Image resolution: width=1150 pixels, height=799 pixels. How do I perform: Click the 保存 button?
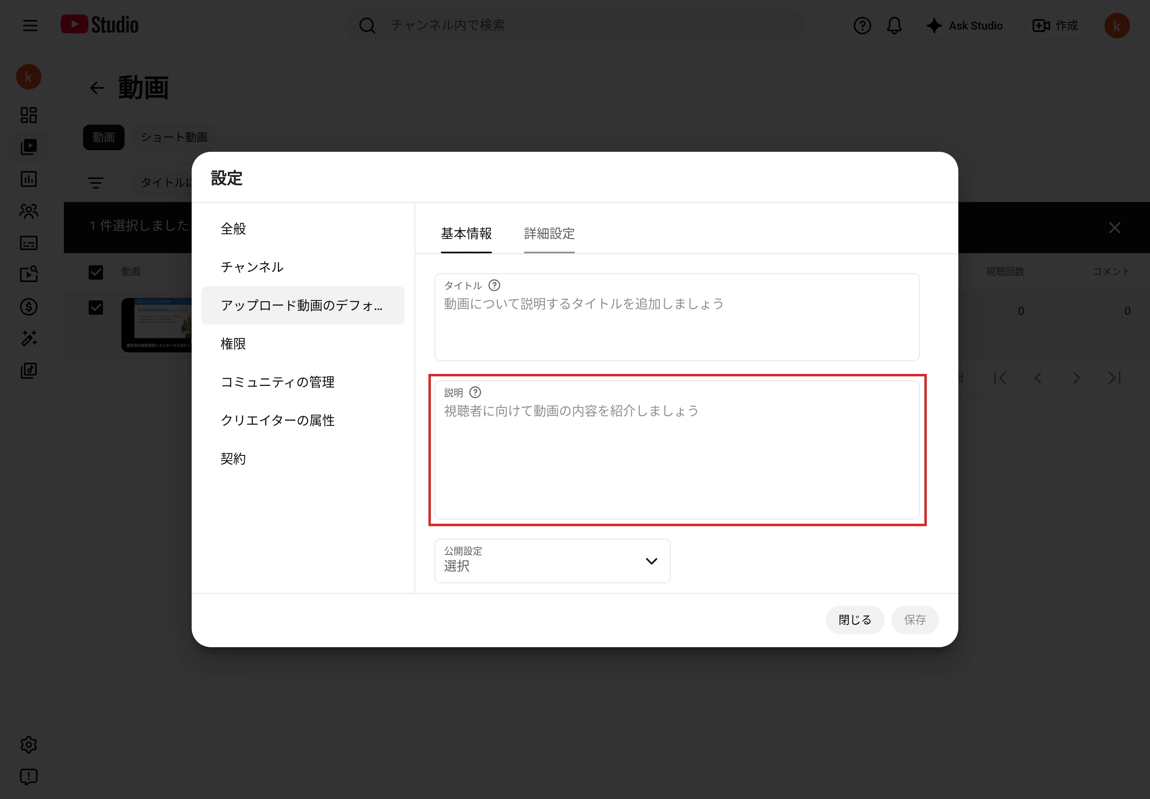coord(915,620)
